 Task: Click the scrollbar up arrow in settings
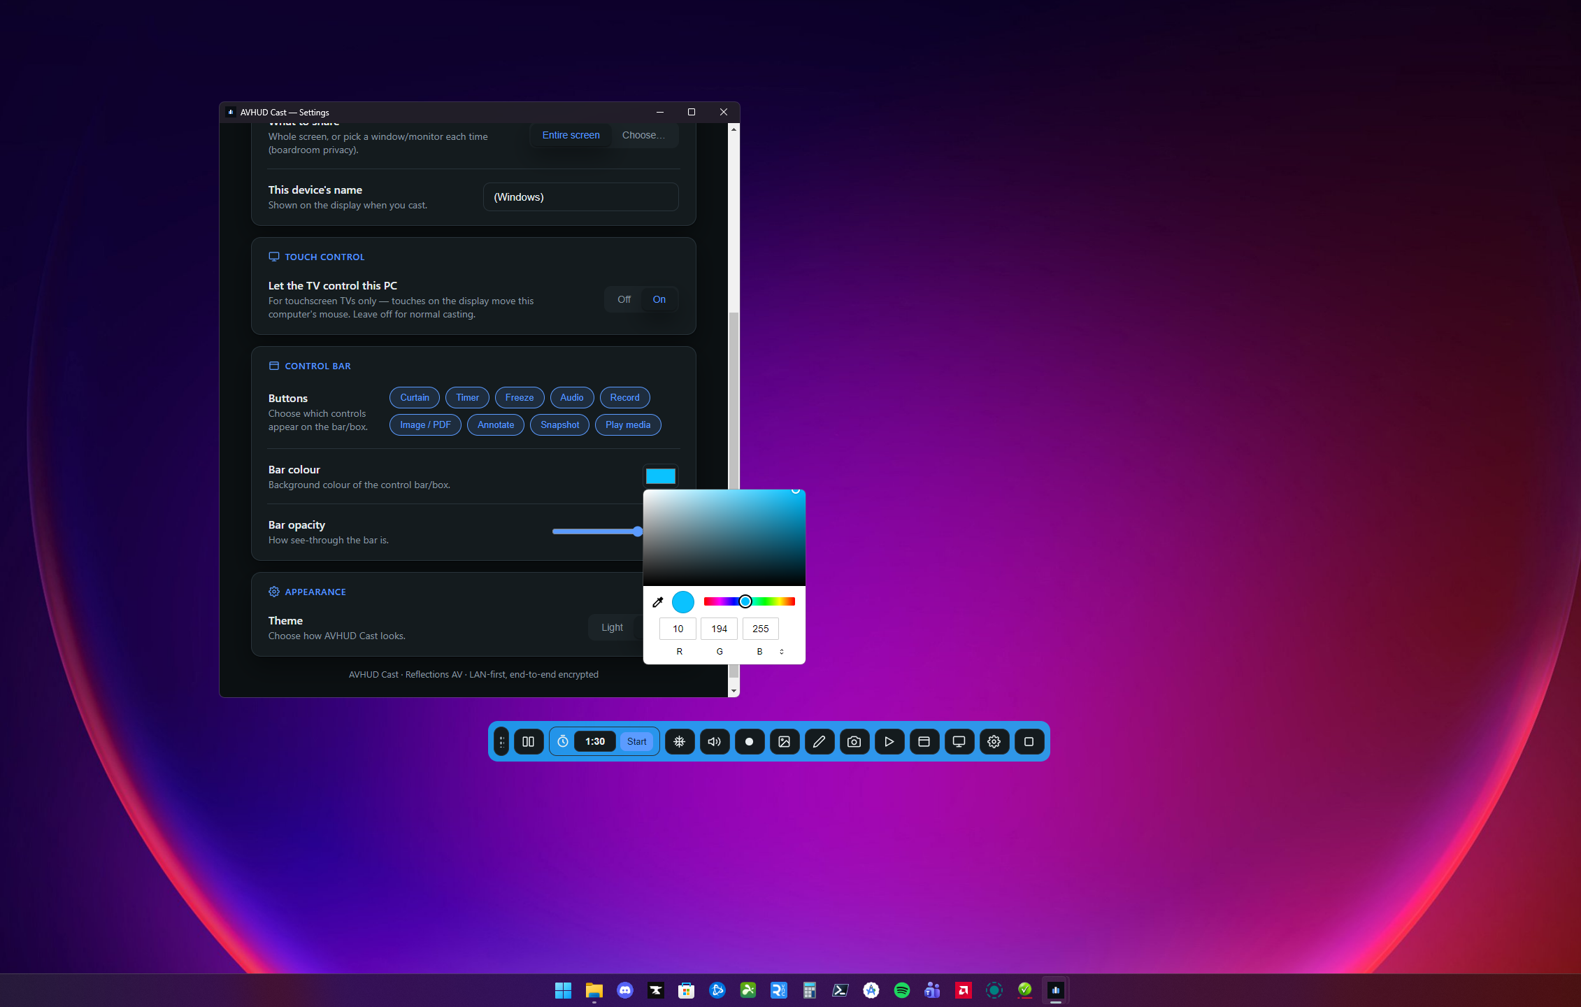[x=734, y=129]
